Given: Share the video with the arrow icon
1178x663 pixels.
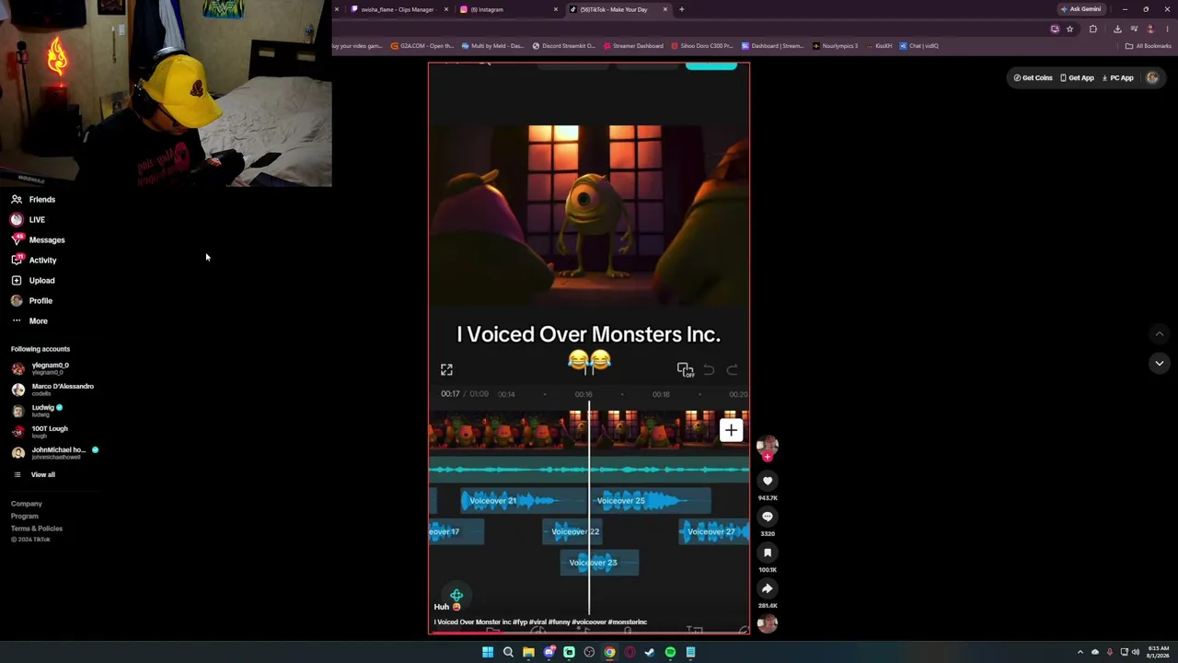Looking at the screenshot, I should click(x=768, y=588).
